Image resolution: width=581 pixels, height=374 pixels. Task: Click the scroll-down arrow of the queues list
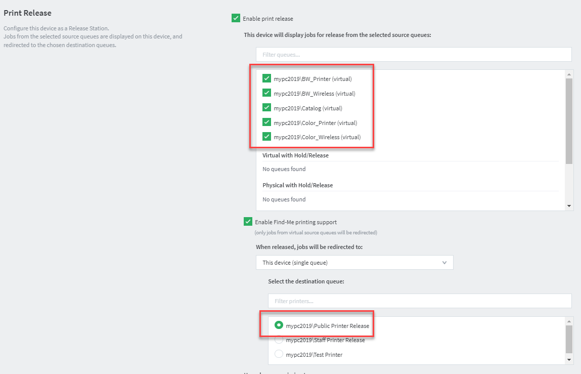point(568,205)
